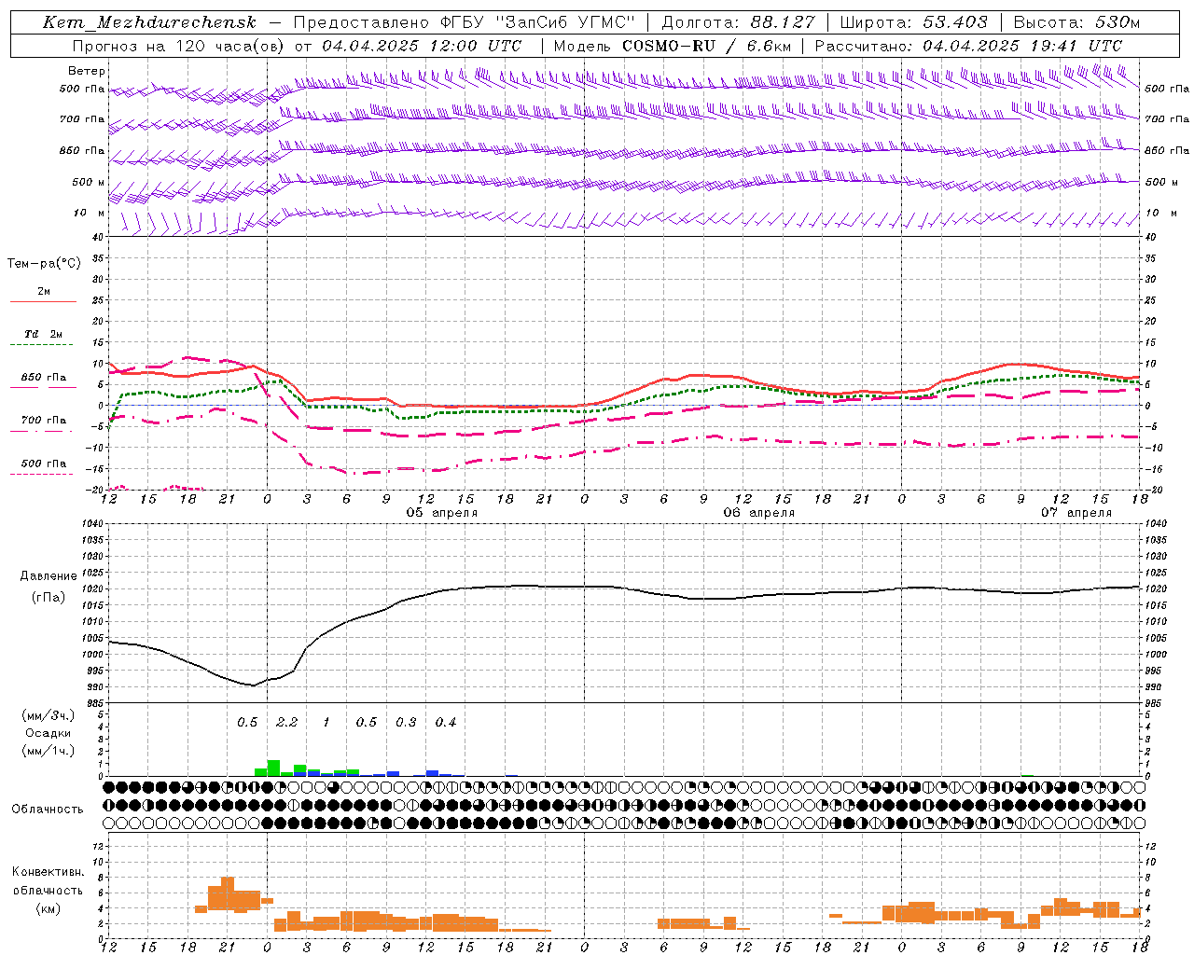Click the longitude value 88.127
The image size is (1194, 955).
(x=783, y=22)
